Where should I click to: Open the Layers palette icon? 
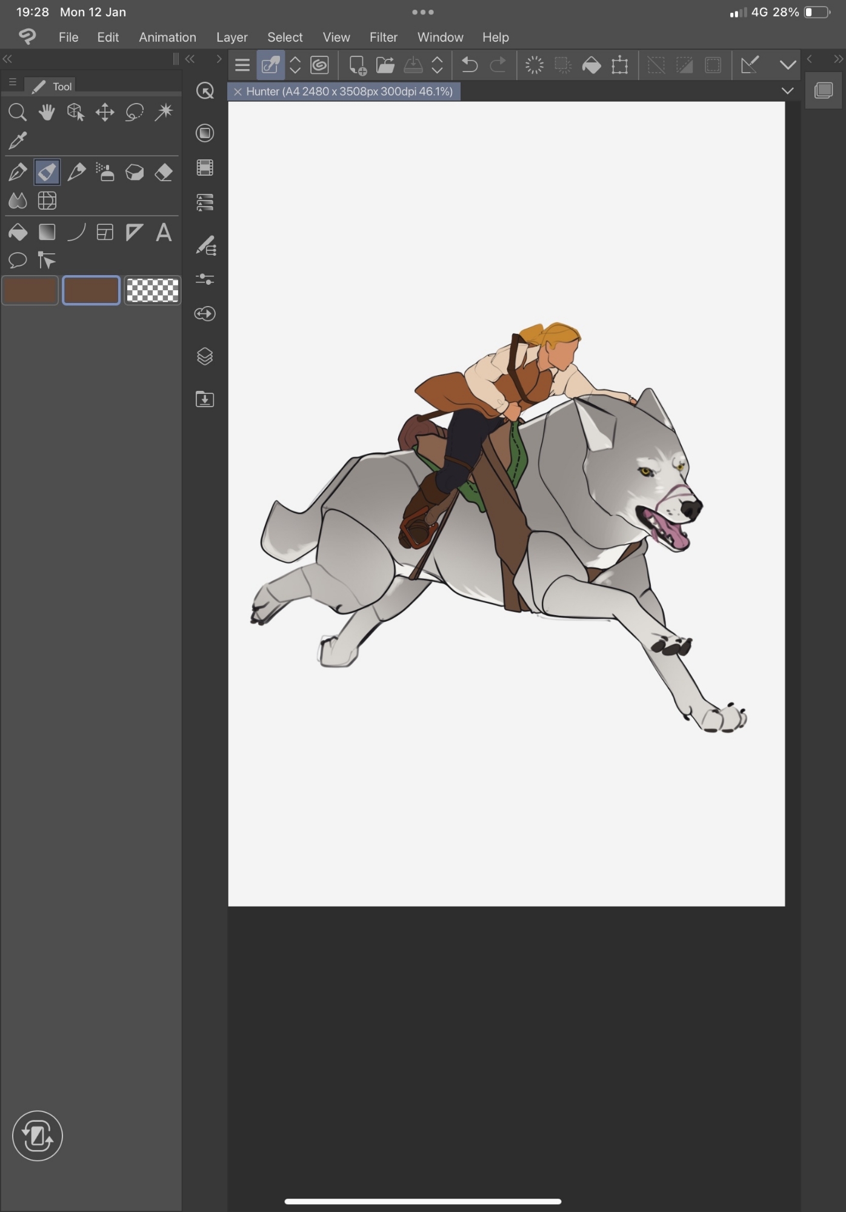[x=205, y=356]
